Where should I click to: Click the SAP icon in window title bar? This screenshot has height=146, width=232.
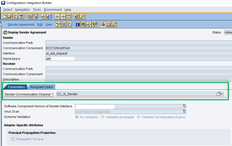point(3,3)
